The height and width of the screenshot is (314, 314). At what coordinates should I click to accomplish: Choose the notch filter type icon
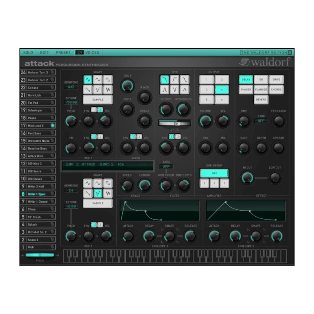175,90
